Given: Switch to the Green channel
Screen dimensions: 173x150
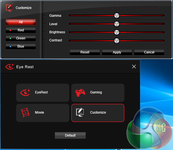Looking at the screenshot, I should pos(21,38).
